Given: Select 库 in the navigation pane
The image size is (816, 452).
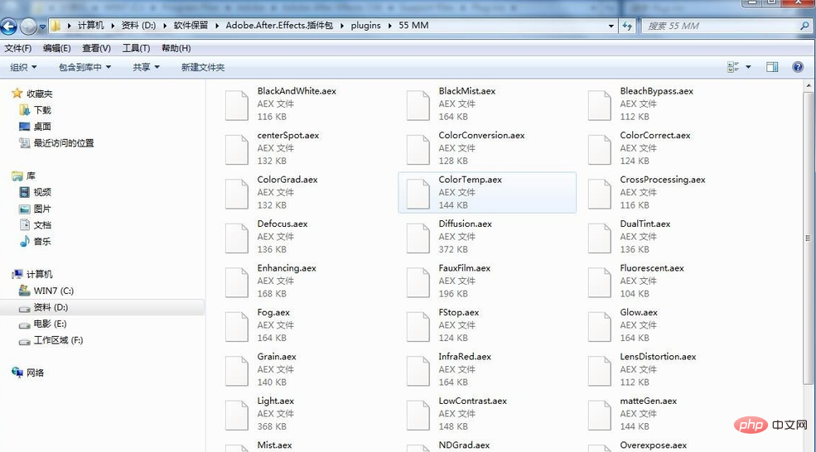Looking at the screenshot, I should pyautogui.click(x=31, y=176).
